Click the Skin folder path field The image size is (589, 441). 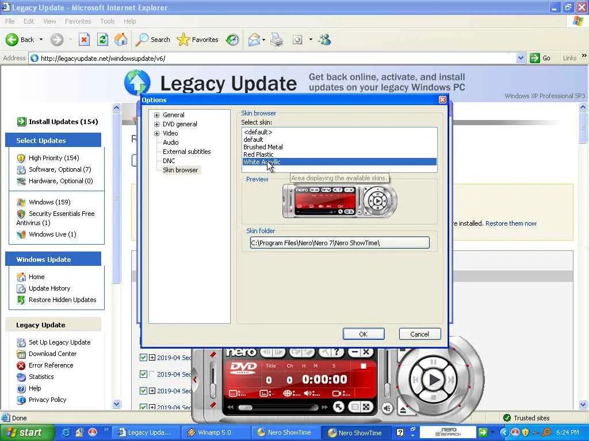(339, 243)
